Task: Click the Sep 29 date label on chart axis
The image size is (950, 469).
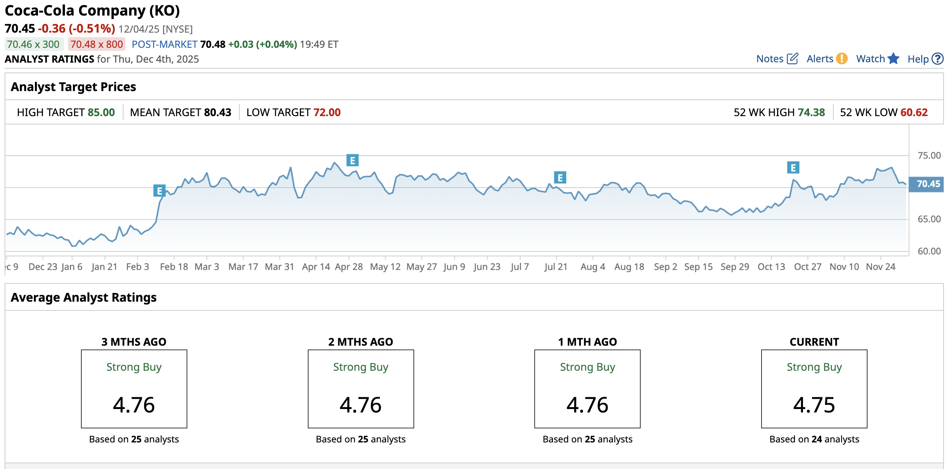Action: tap(735, 267)
